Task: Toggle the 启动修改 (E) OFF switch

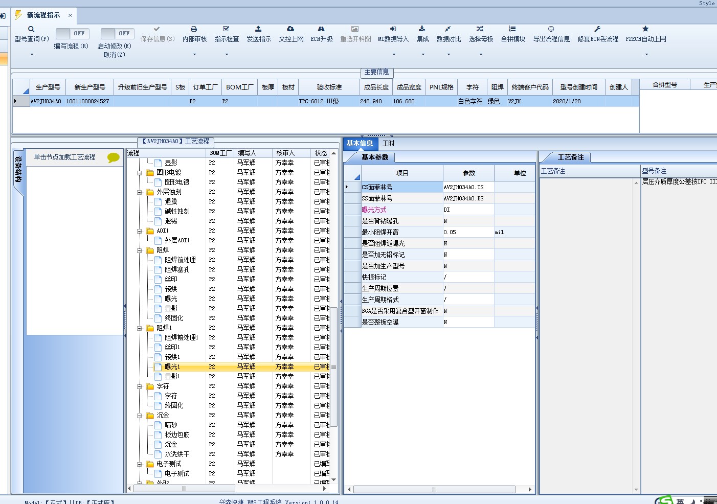Action: click(x=118, y=33)
